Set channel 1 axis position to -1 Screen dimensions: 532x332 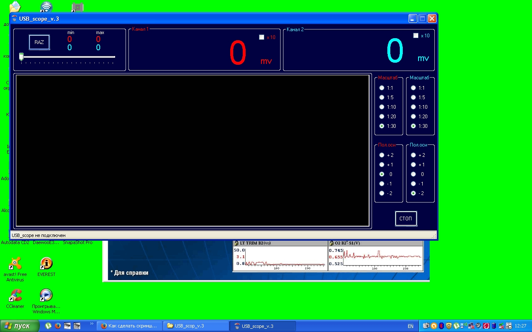382,183
